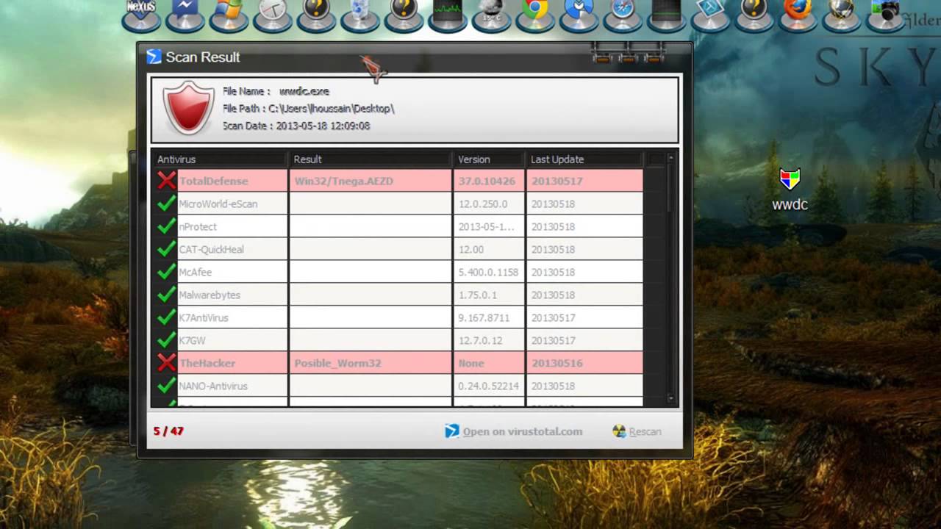Select the K7GW antivirus row
This screenshot has width=941, height=529.
click(399, 340)
